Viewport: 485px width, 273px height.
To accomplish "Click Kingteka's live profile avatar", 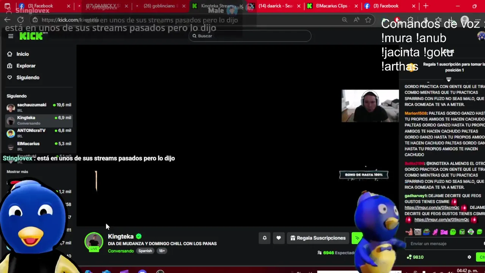I will pos(94,242).
